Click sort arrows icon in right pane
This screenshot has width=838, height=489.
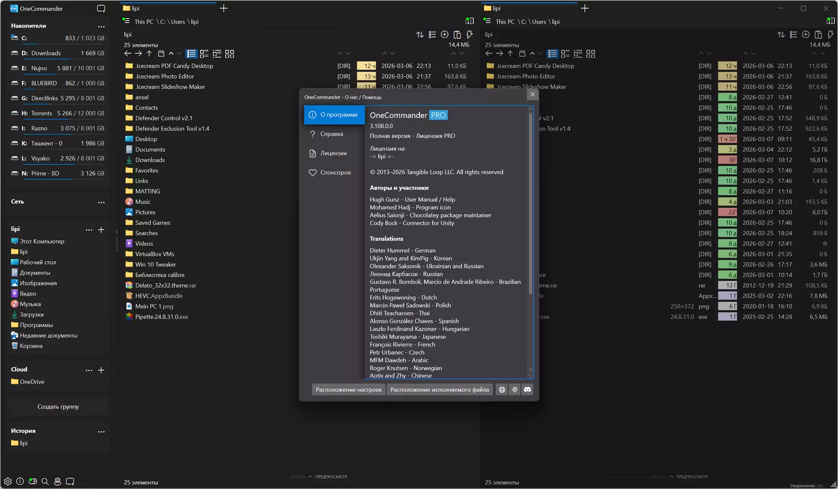(x=781, y=35)
